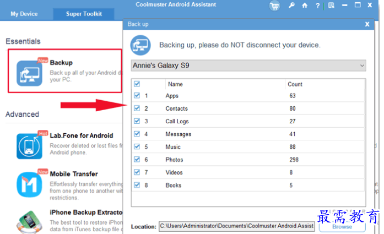Select the Apps row name
This screenshot has width=384, height=234.
click(172, 96)
